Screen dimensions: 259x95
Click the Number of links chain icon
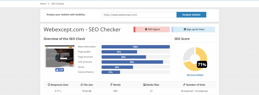tap(184, 85)
